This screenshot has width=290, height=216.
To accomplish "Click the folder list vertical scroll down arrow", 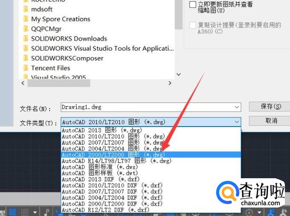I will pos(179,74).
